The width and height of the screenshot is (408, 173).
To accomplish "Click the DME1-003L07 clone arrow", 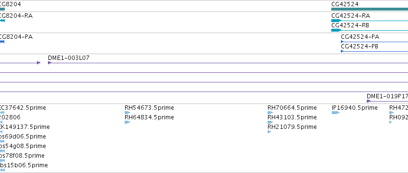I will [228, 63].
